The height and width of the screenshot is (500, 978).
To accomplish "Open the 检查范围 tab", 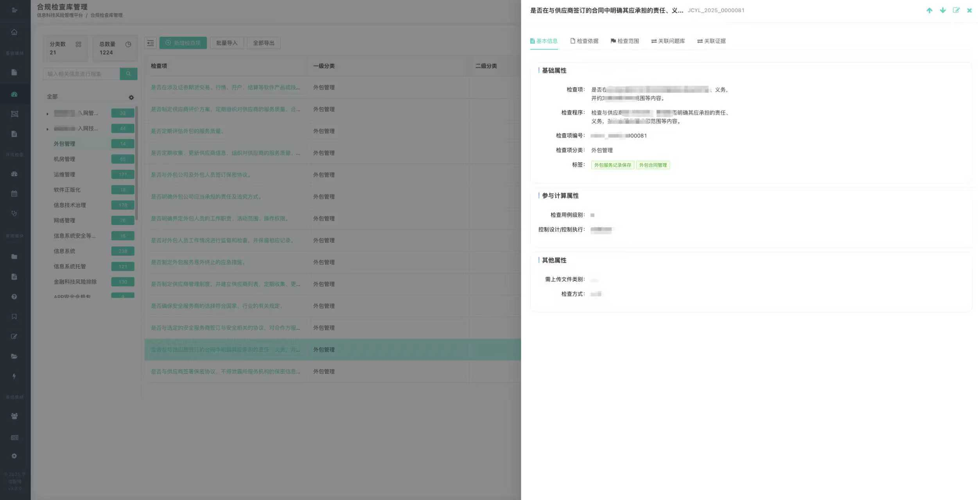I will (624, 41).
